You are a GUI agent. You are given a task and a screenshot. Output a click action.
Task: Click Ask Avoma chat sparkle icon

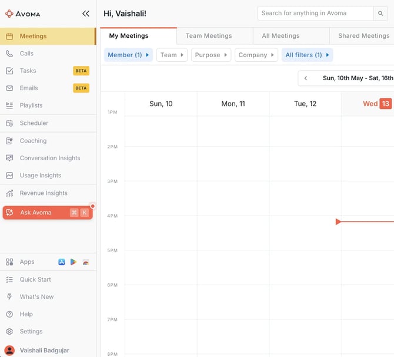click(x=9, y=213)
